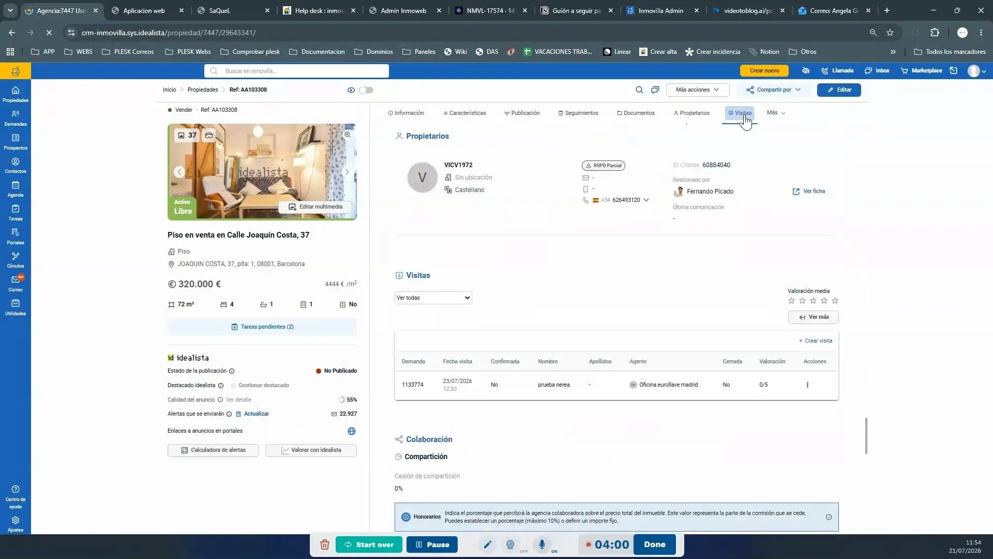Toggle the switch beside the eye icon

click(x=366, y=90)
